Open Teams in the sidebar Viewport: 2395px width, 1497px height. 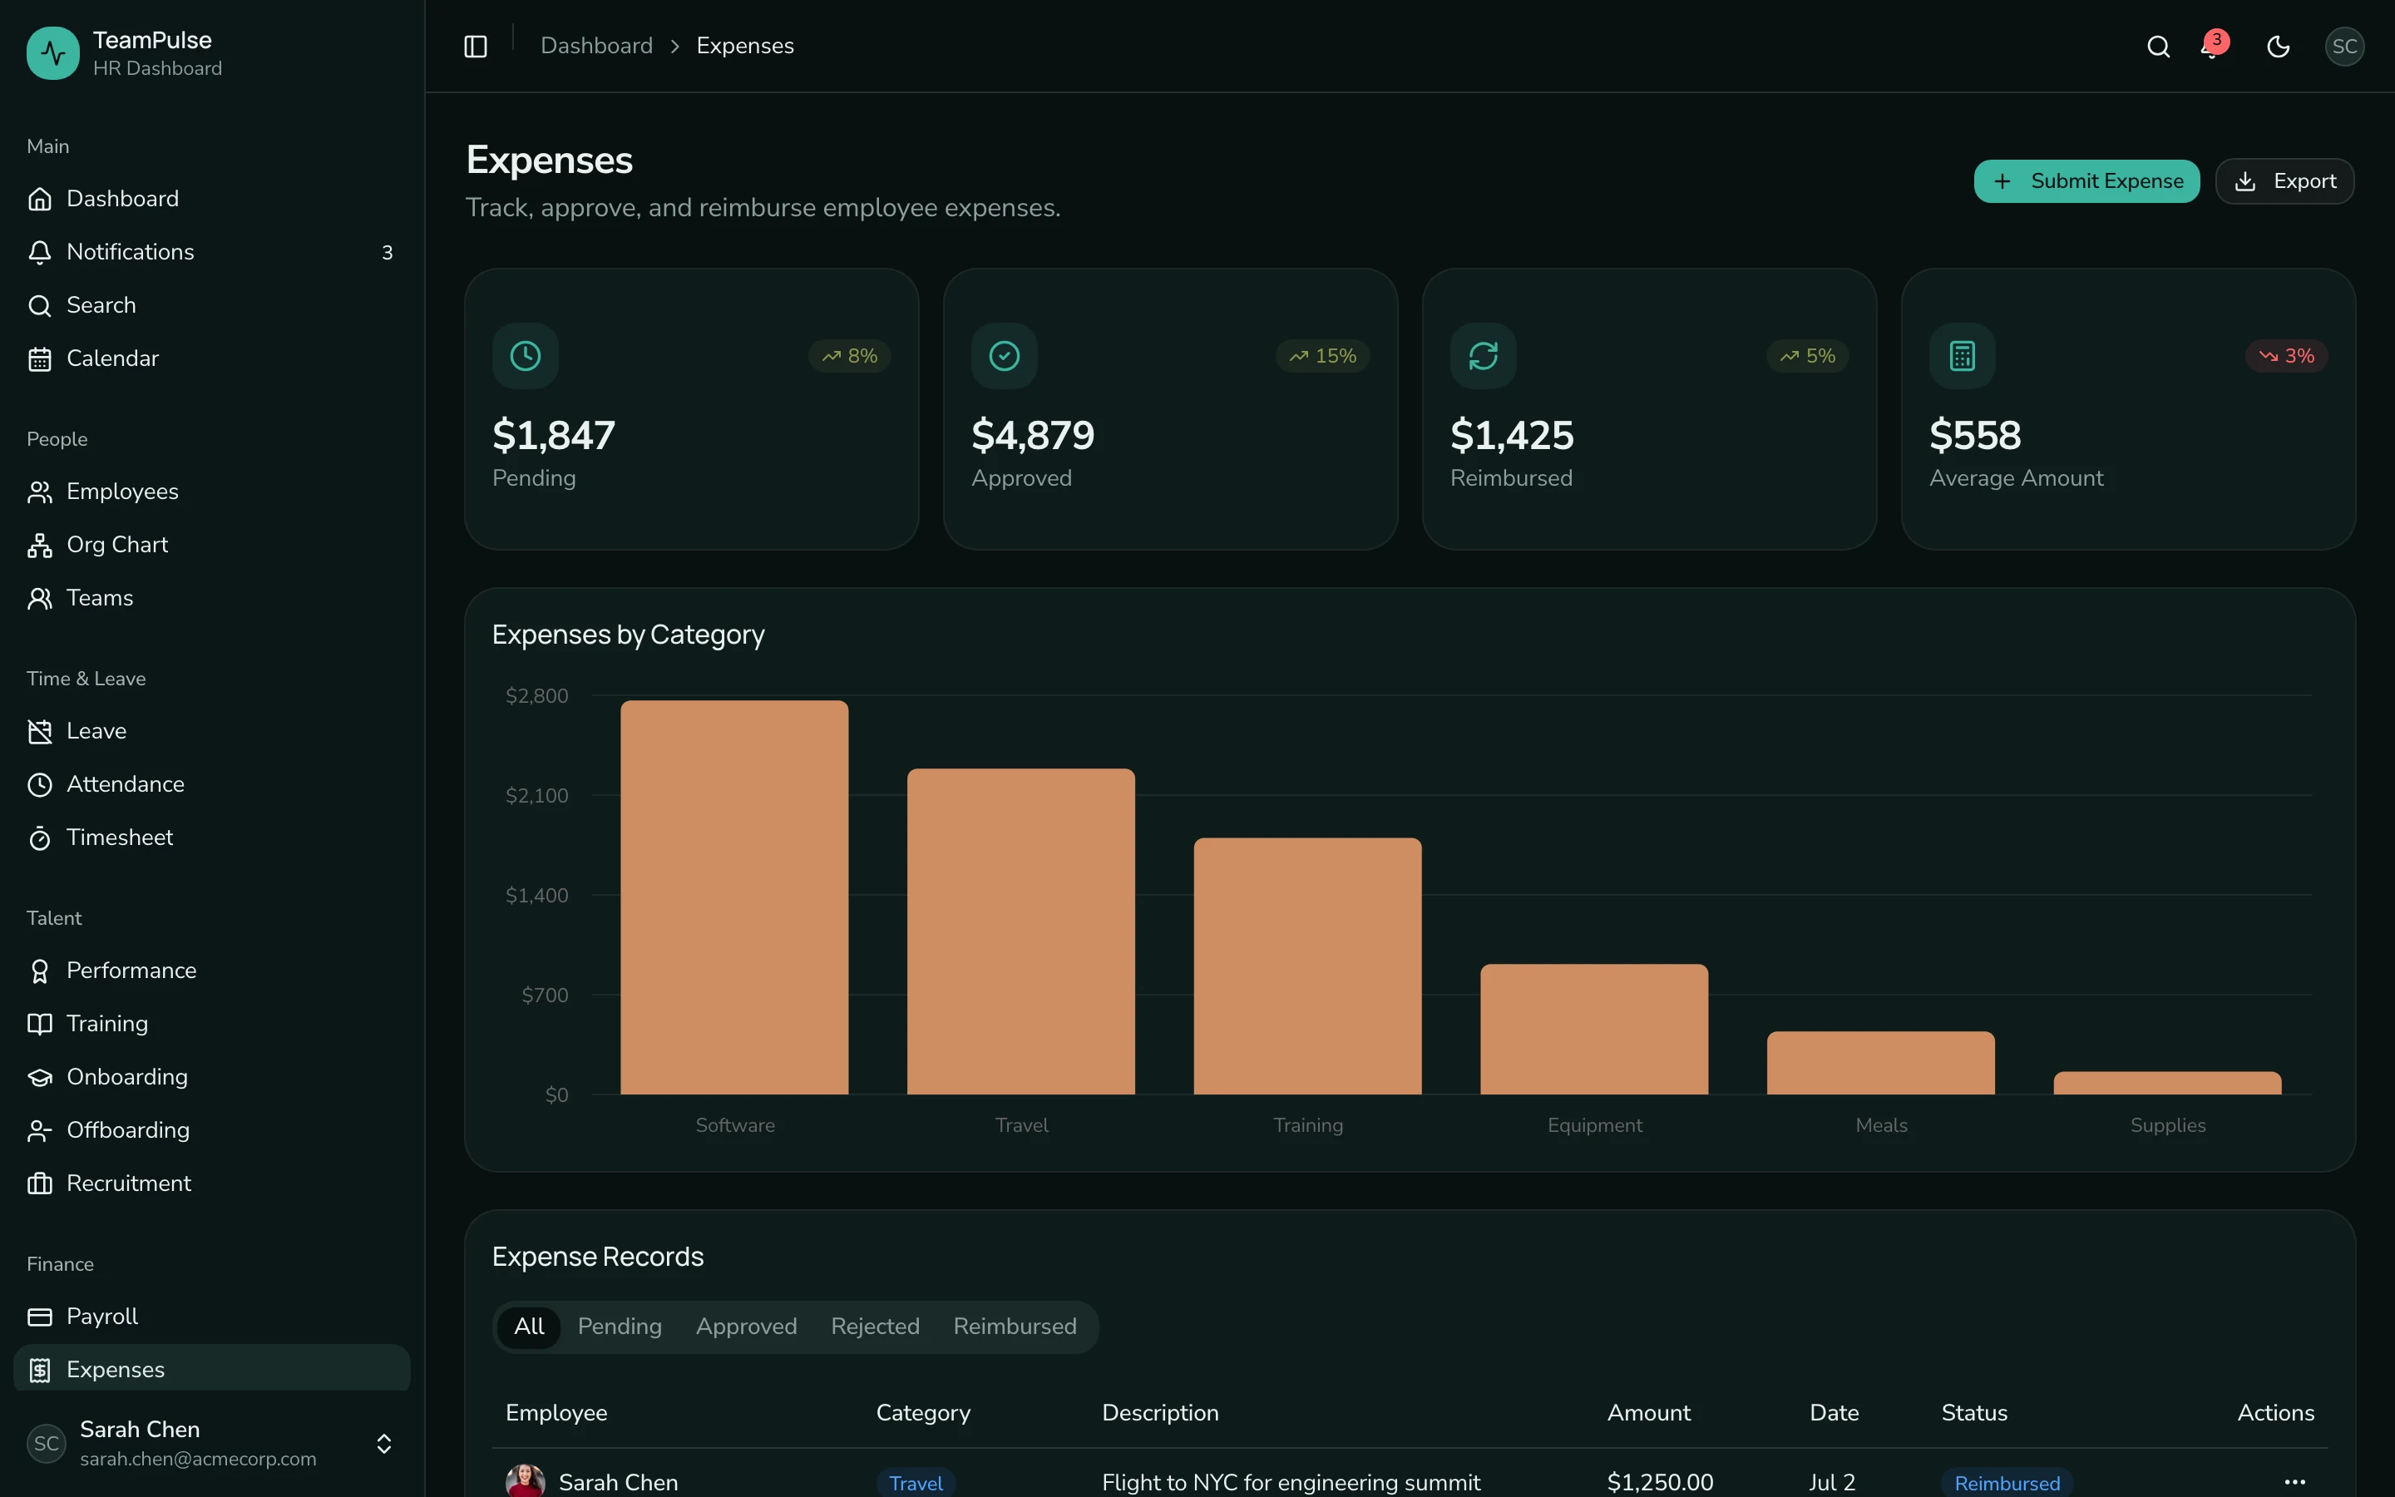pyautogui.click(x=212, y=598)
